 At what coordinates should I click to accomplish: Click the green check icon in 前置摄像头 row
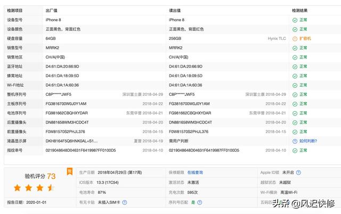[295, 132]
